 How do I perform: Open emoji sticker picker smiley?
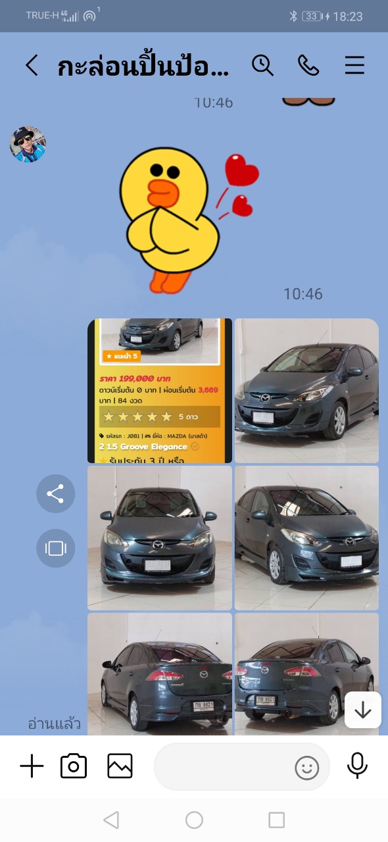(306, 768)
